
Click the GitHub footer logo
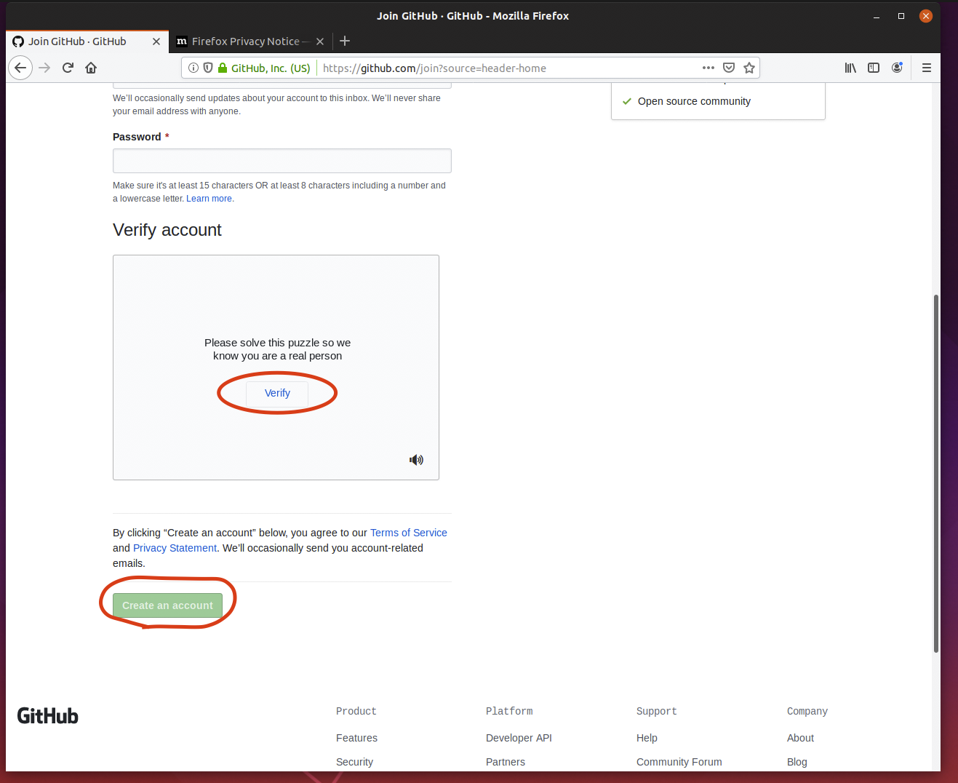coord(48,716)
